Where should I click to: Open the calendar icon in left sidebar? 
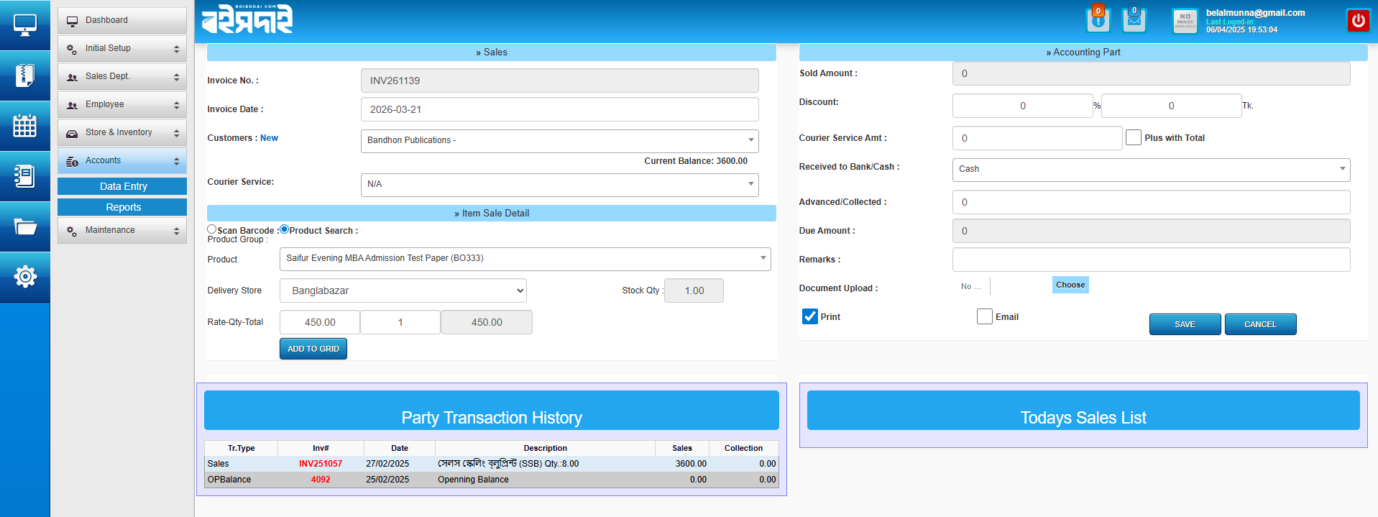pyautogui.click(x=24, y=126)
